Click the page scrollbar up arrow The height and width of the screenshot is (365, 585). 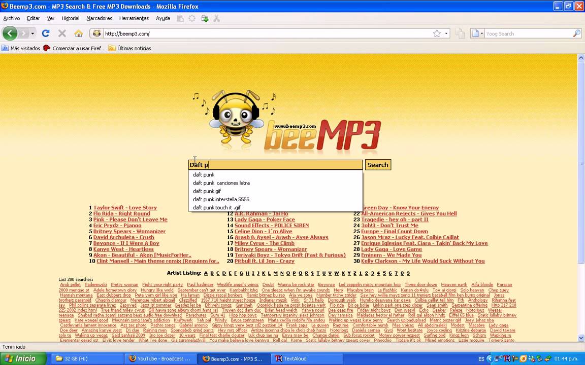coord(581,58)
